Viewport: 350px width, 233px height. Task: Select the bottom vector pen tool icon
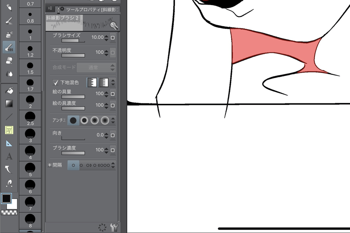(x=9, y=183)
